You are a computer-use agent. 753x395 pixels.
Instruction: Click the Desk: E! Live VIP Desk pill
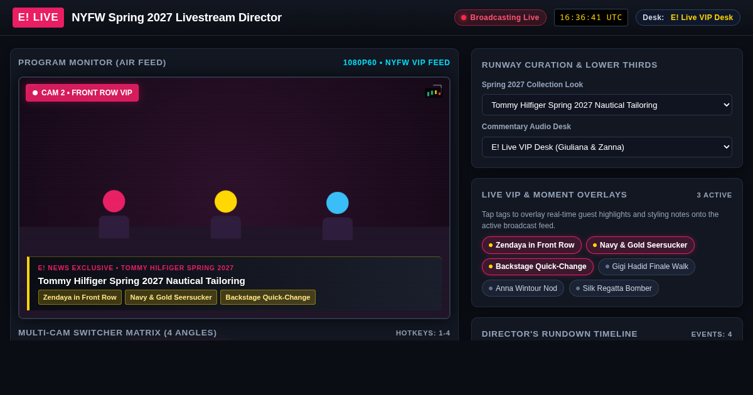coord(688,18)
